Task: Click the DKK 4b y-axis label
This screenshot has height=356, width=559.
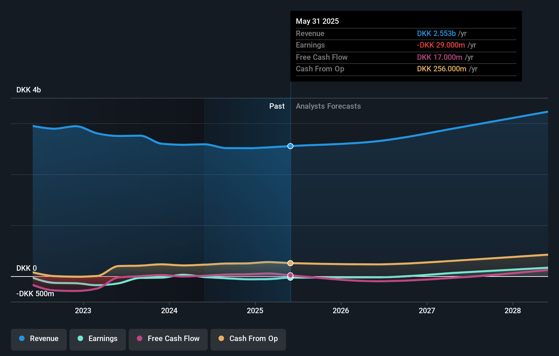Action: [29, 90]
